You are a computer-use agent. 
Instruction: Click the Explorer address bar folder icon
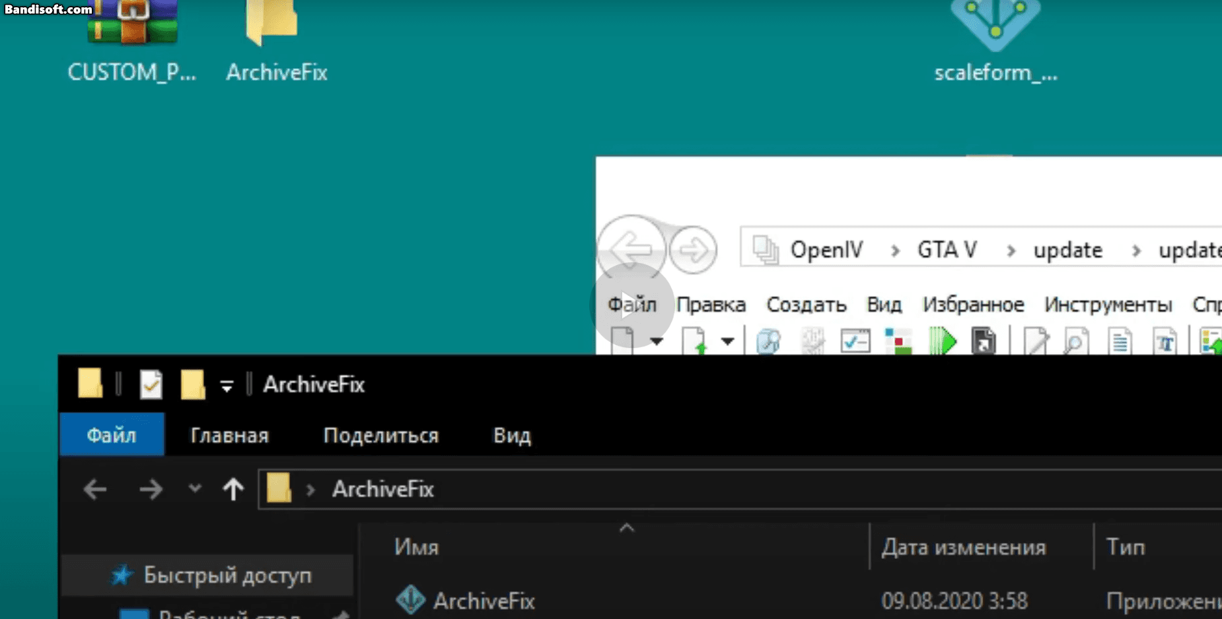coord(279,488)
